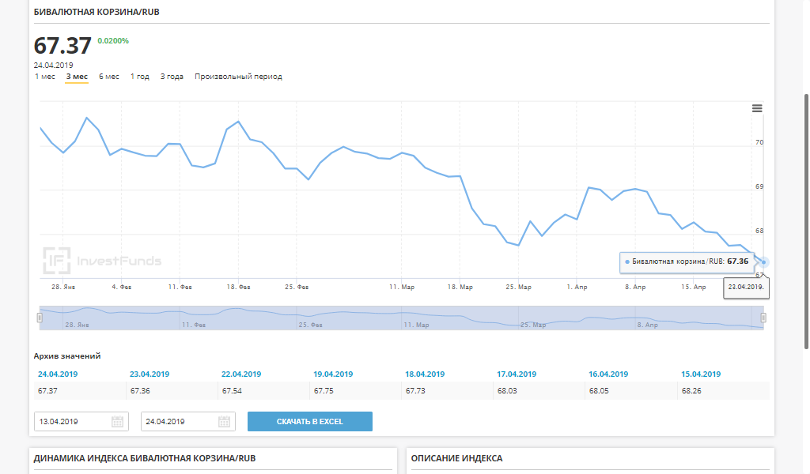Open the chart hamburger export menu
Screen dimensions: 810x474
click(757, 109)
